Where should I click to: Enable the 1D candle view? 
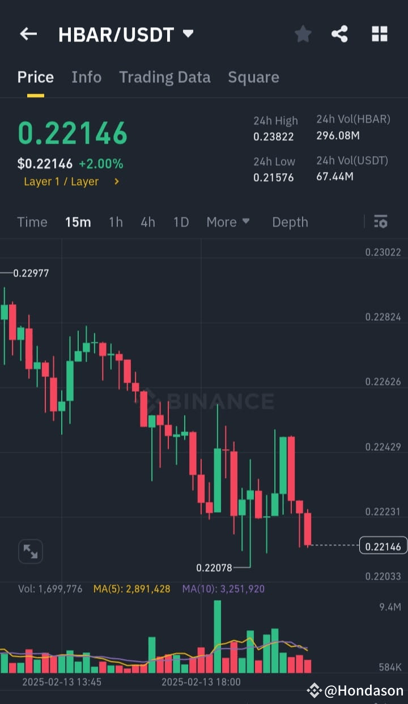pos(181,222)
